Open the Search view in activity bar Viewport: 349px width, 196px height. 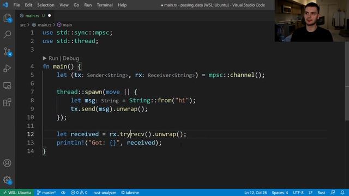[7, 34]
